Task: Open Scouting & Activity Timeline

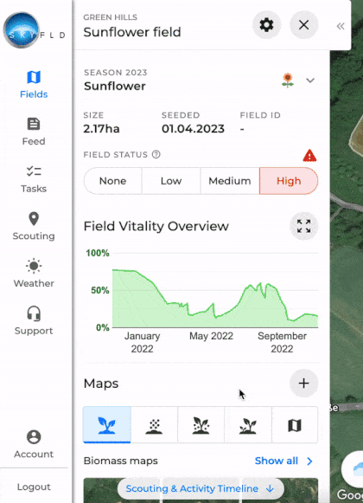Action: coord(201,488)
